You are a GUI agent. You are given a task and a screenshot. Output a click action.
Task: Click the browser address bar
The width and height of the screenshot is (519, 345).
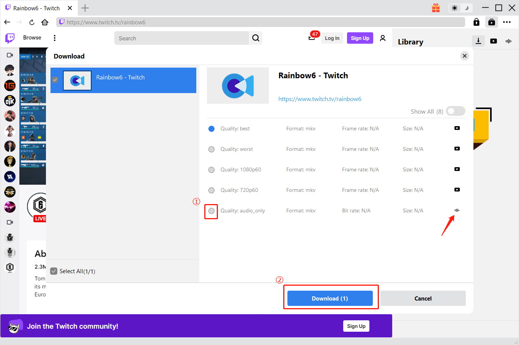[260, 22]
